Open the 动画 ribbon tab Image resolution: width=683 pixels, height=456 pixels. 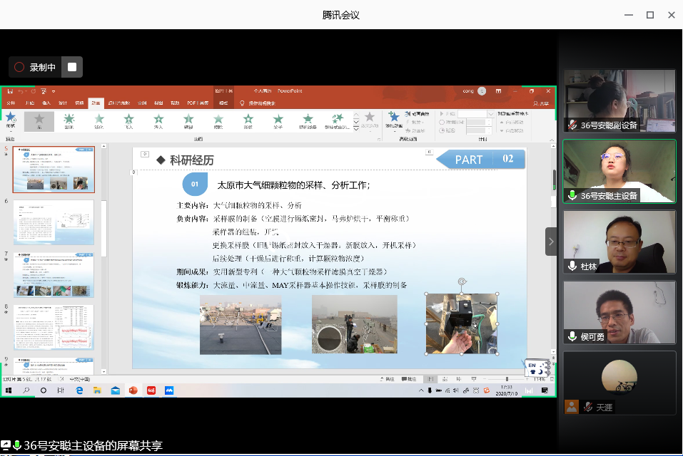pyautogui.click(x=96, y=103)
